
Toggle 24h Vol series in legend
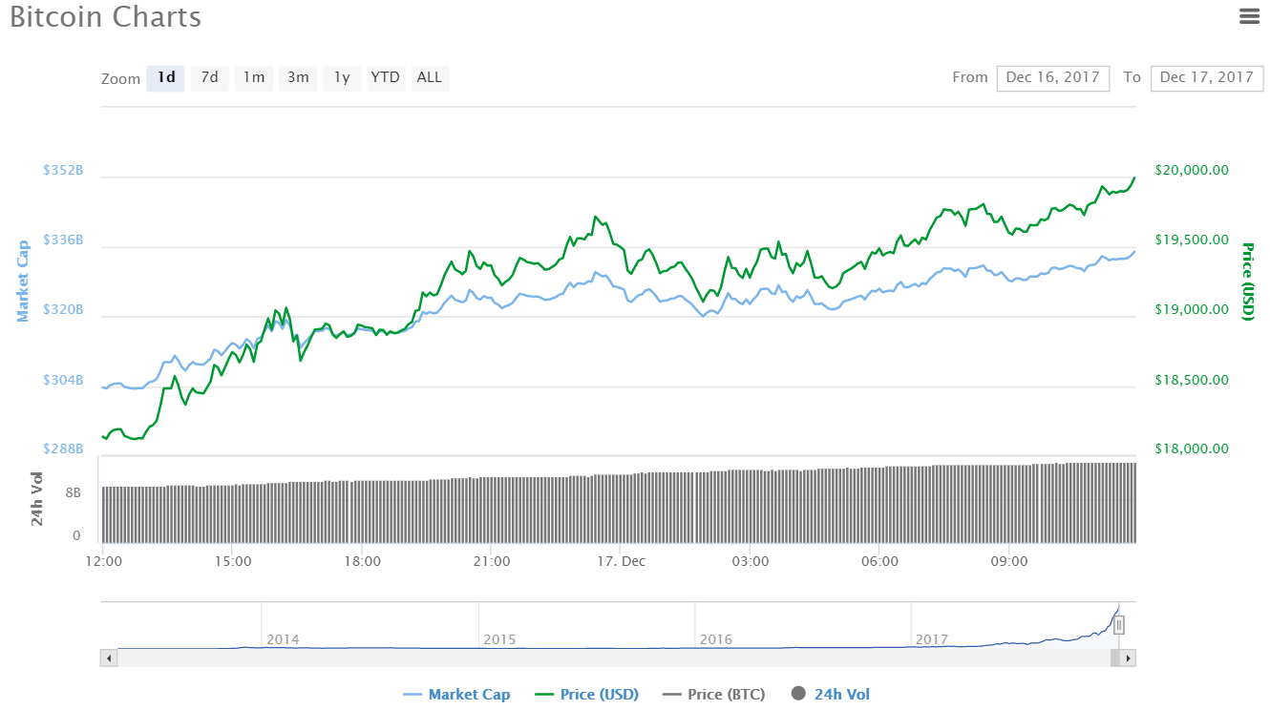click(830, 695)
